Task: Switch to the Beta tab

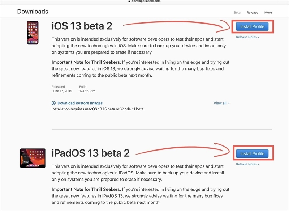Action: (x=237, y=13)
